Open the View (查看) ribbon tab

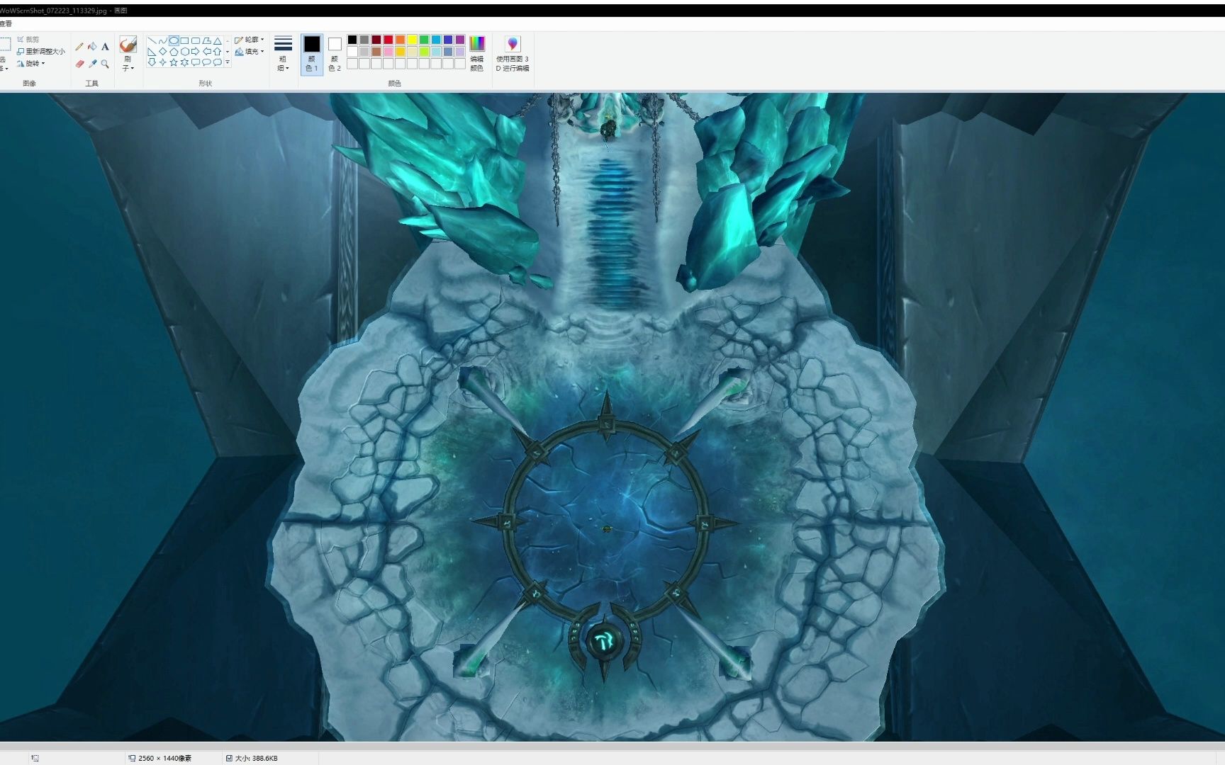[x=6, y=23]
